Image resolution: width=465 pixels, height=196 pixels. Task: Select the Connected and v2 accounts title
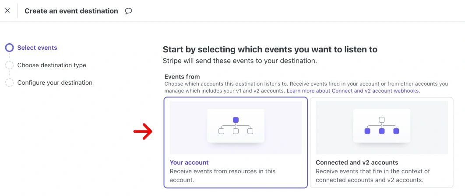tap(357, 162)
